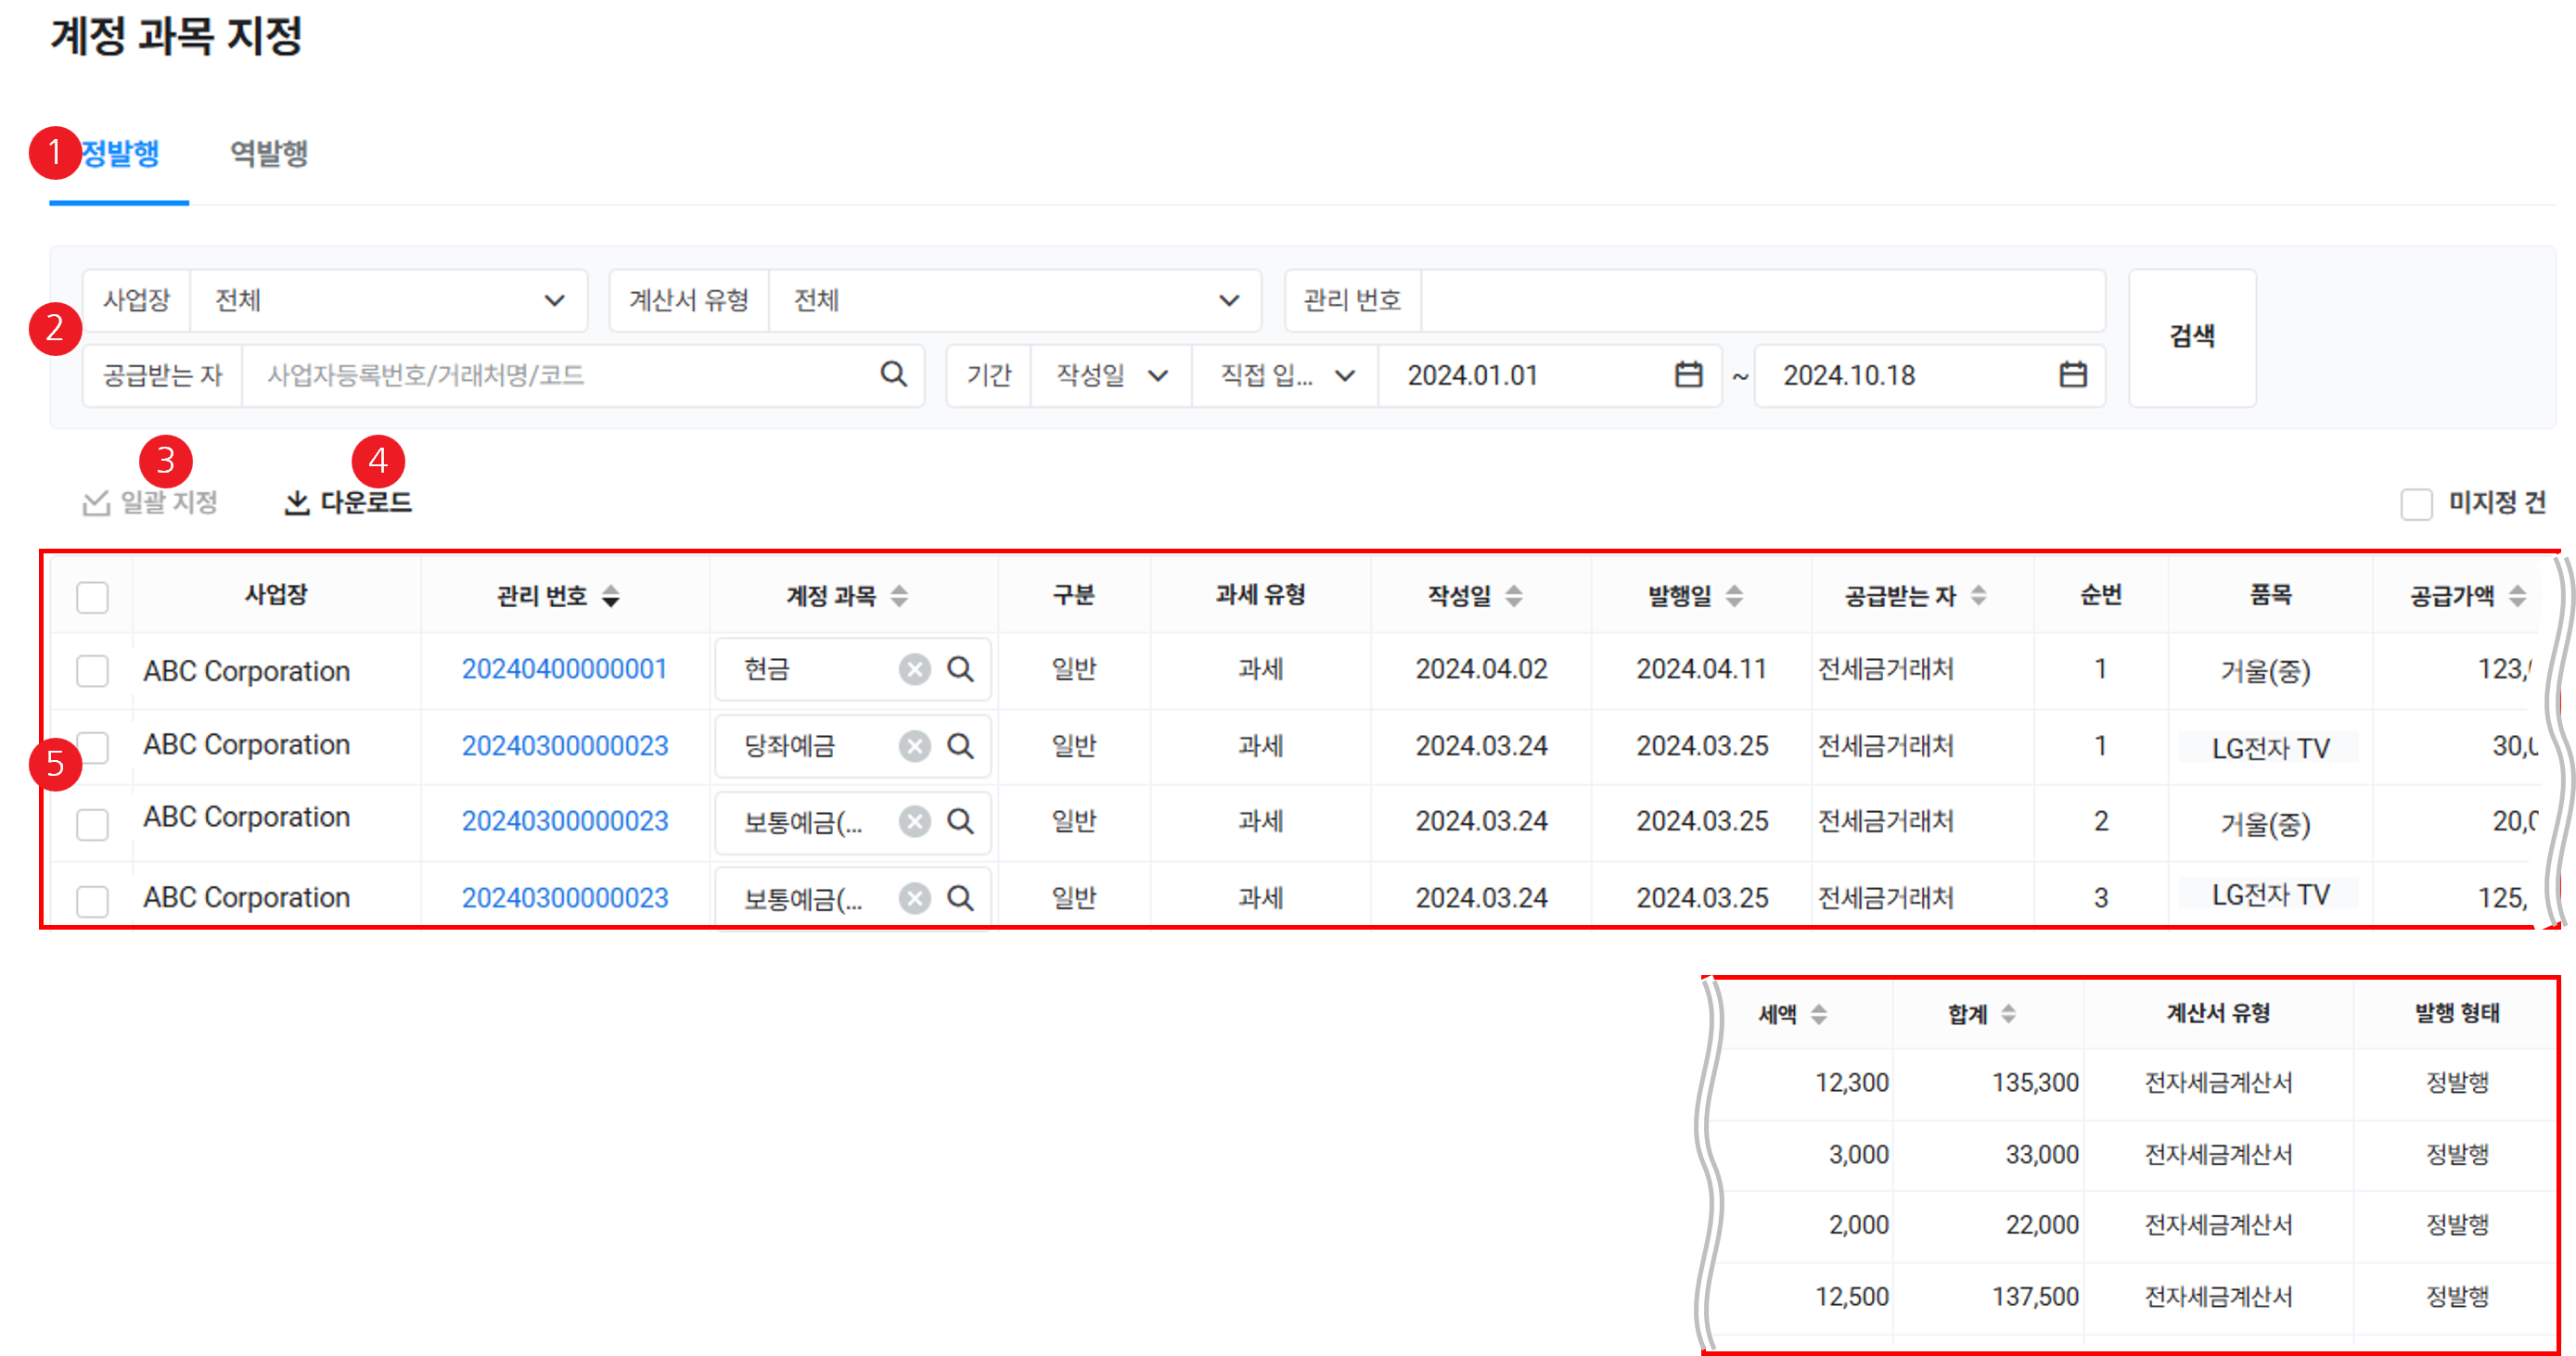
Task: Search account for 당좌예금 row
Action: pos(960,745)
